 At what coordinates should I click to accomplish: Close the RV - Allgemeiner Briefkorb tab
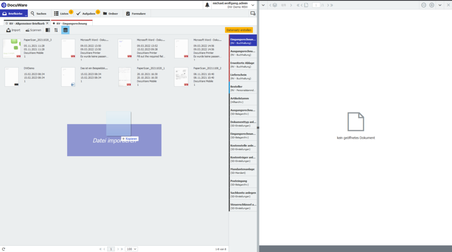48,23
